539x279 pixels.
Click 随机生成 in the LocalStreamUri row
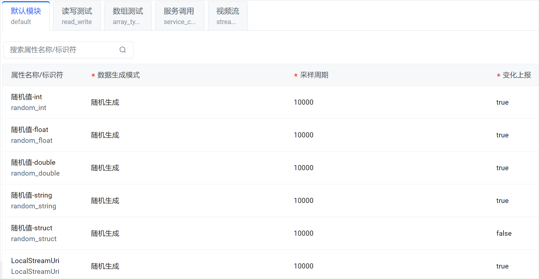(105, 266)
